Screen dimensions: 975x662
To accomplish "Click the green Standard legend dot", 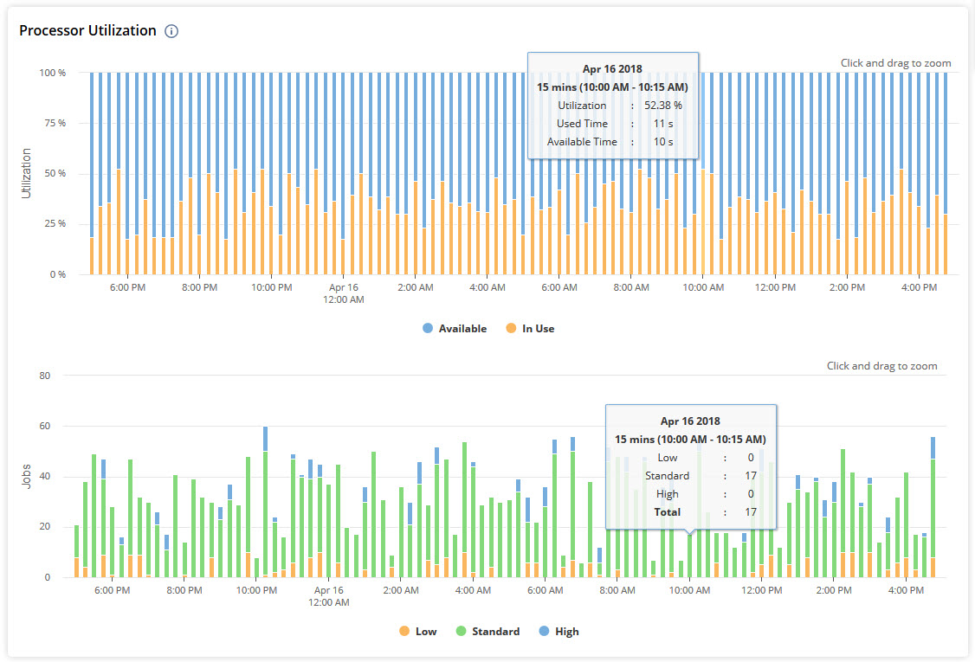I will [461, 631].
